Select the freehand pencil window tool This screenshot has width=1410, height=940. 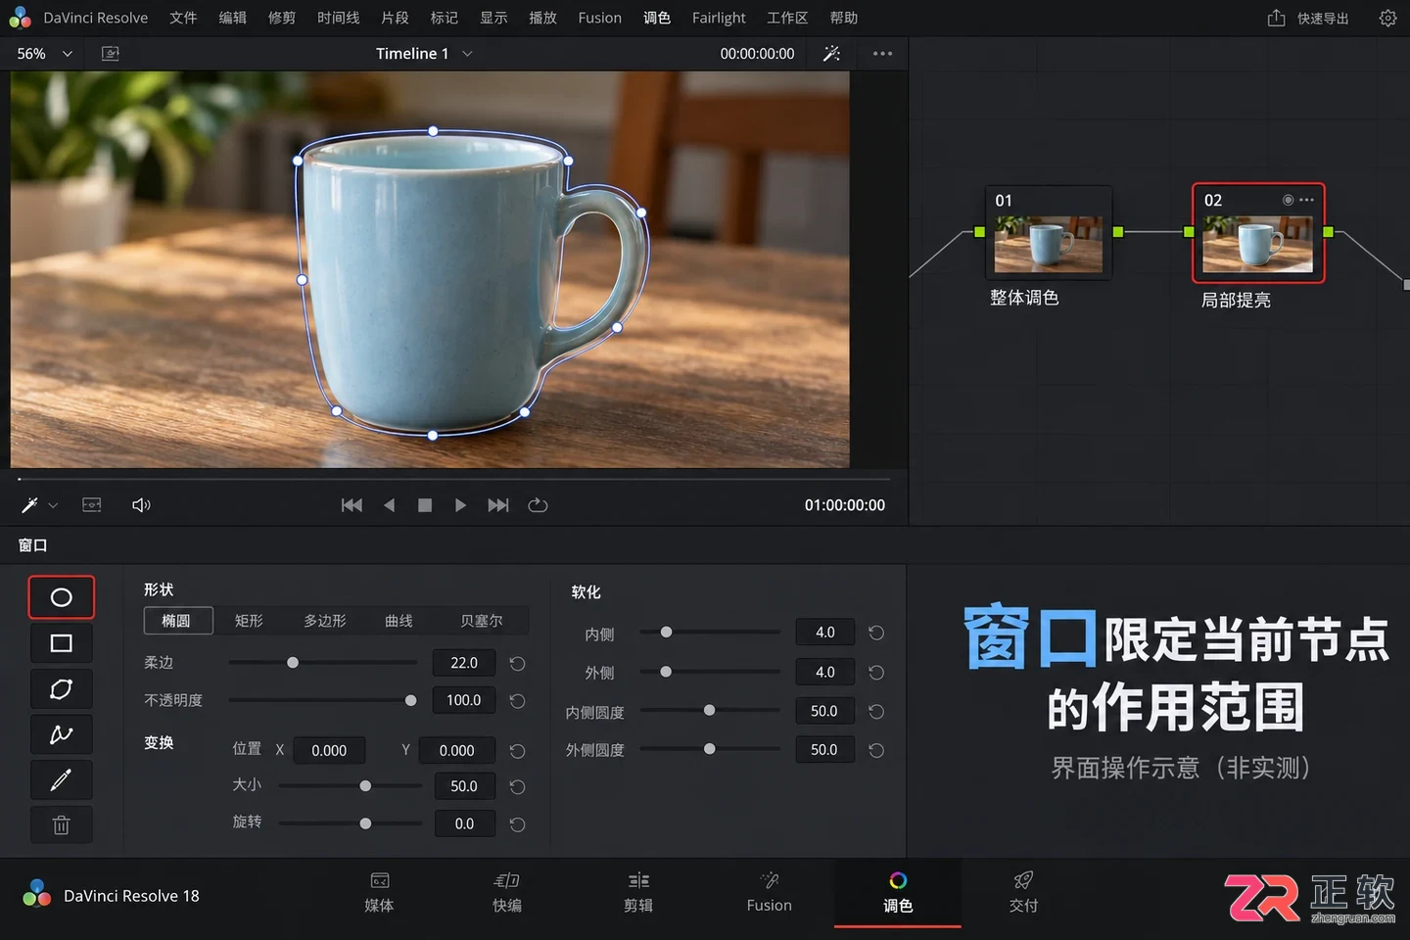[x=61, y=780]
